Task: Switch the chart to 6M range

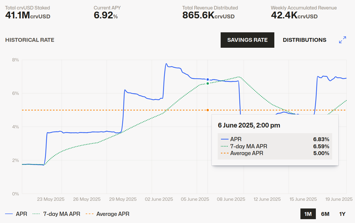Action: (x=325, y=214)
